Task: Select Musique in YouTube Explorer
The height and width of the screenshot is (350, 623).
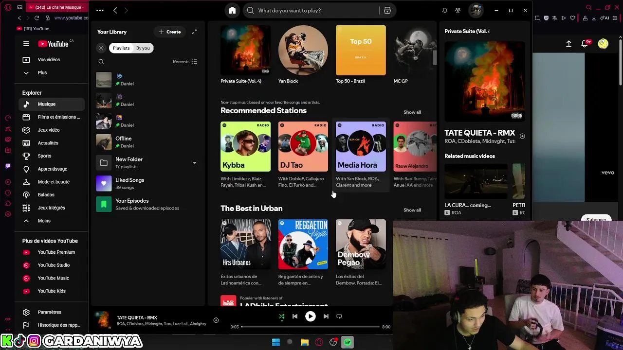Action: 51,104
